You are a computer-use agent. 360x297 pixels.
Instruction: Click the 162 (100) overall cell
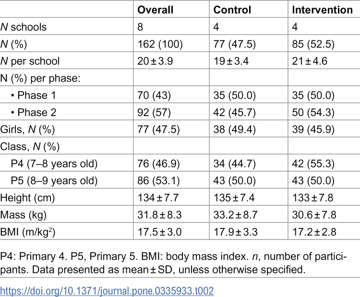(x=160, y=44)
